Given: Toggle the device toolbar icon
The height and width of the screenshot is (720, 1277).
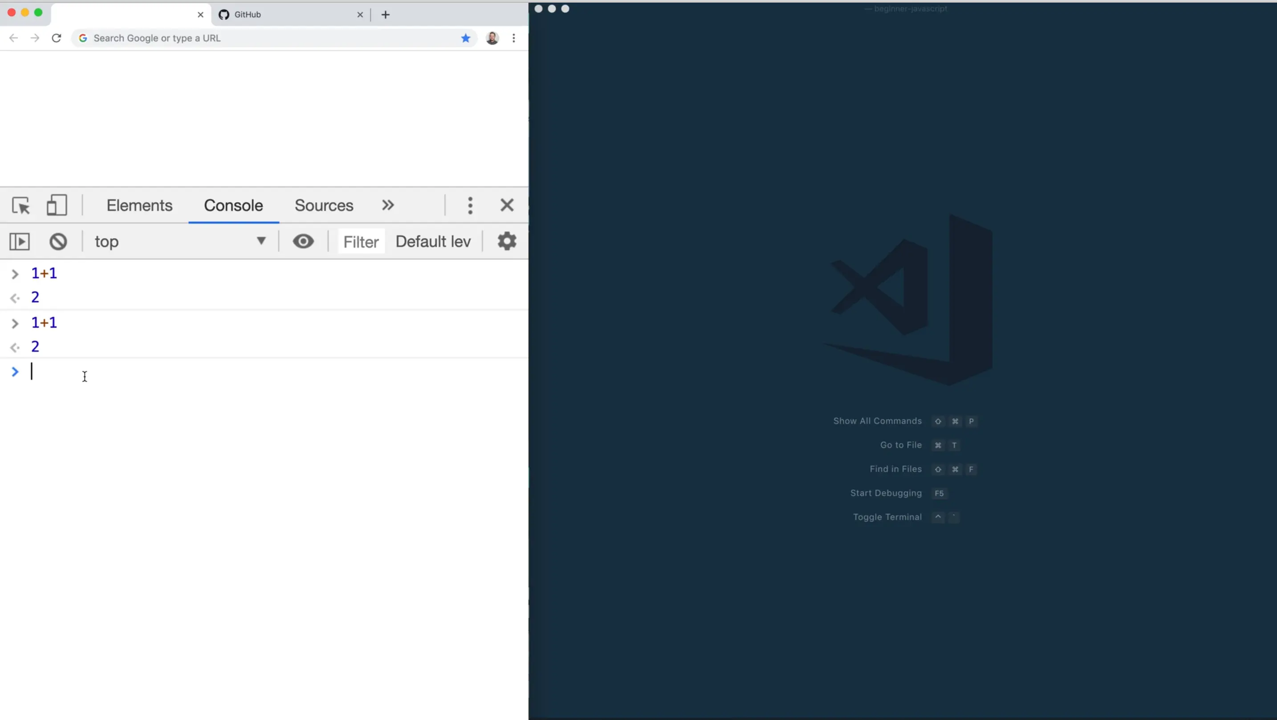Looking at the screenshot, I should point(57,205).
